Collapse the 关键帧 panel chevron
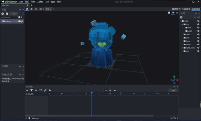 point(23,66)
